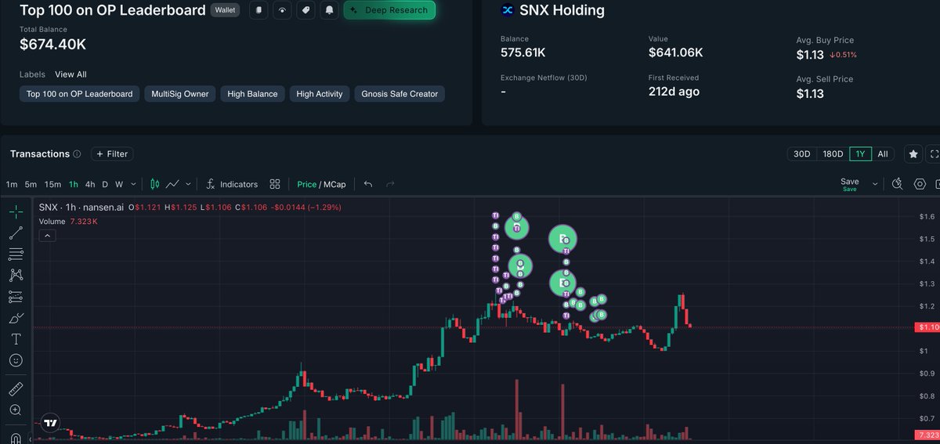
Task: Open chart settings hexagon icon
Action: point(920,184)
